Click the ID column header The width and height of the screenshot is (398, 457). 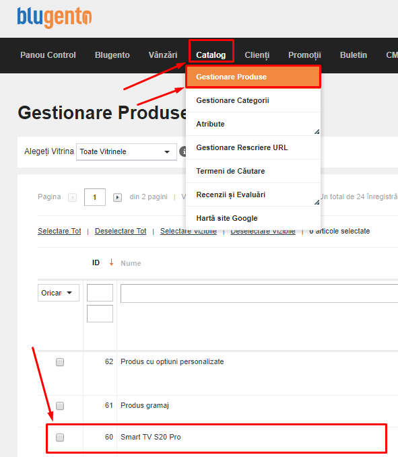[96, 263]
